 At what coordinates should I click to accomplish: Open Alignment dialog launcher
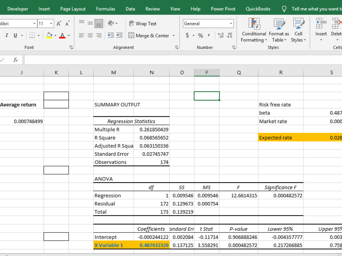click(x=176, y=47)
